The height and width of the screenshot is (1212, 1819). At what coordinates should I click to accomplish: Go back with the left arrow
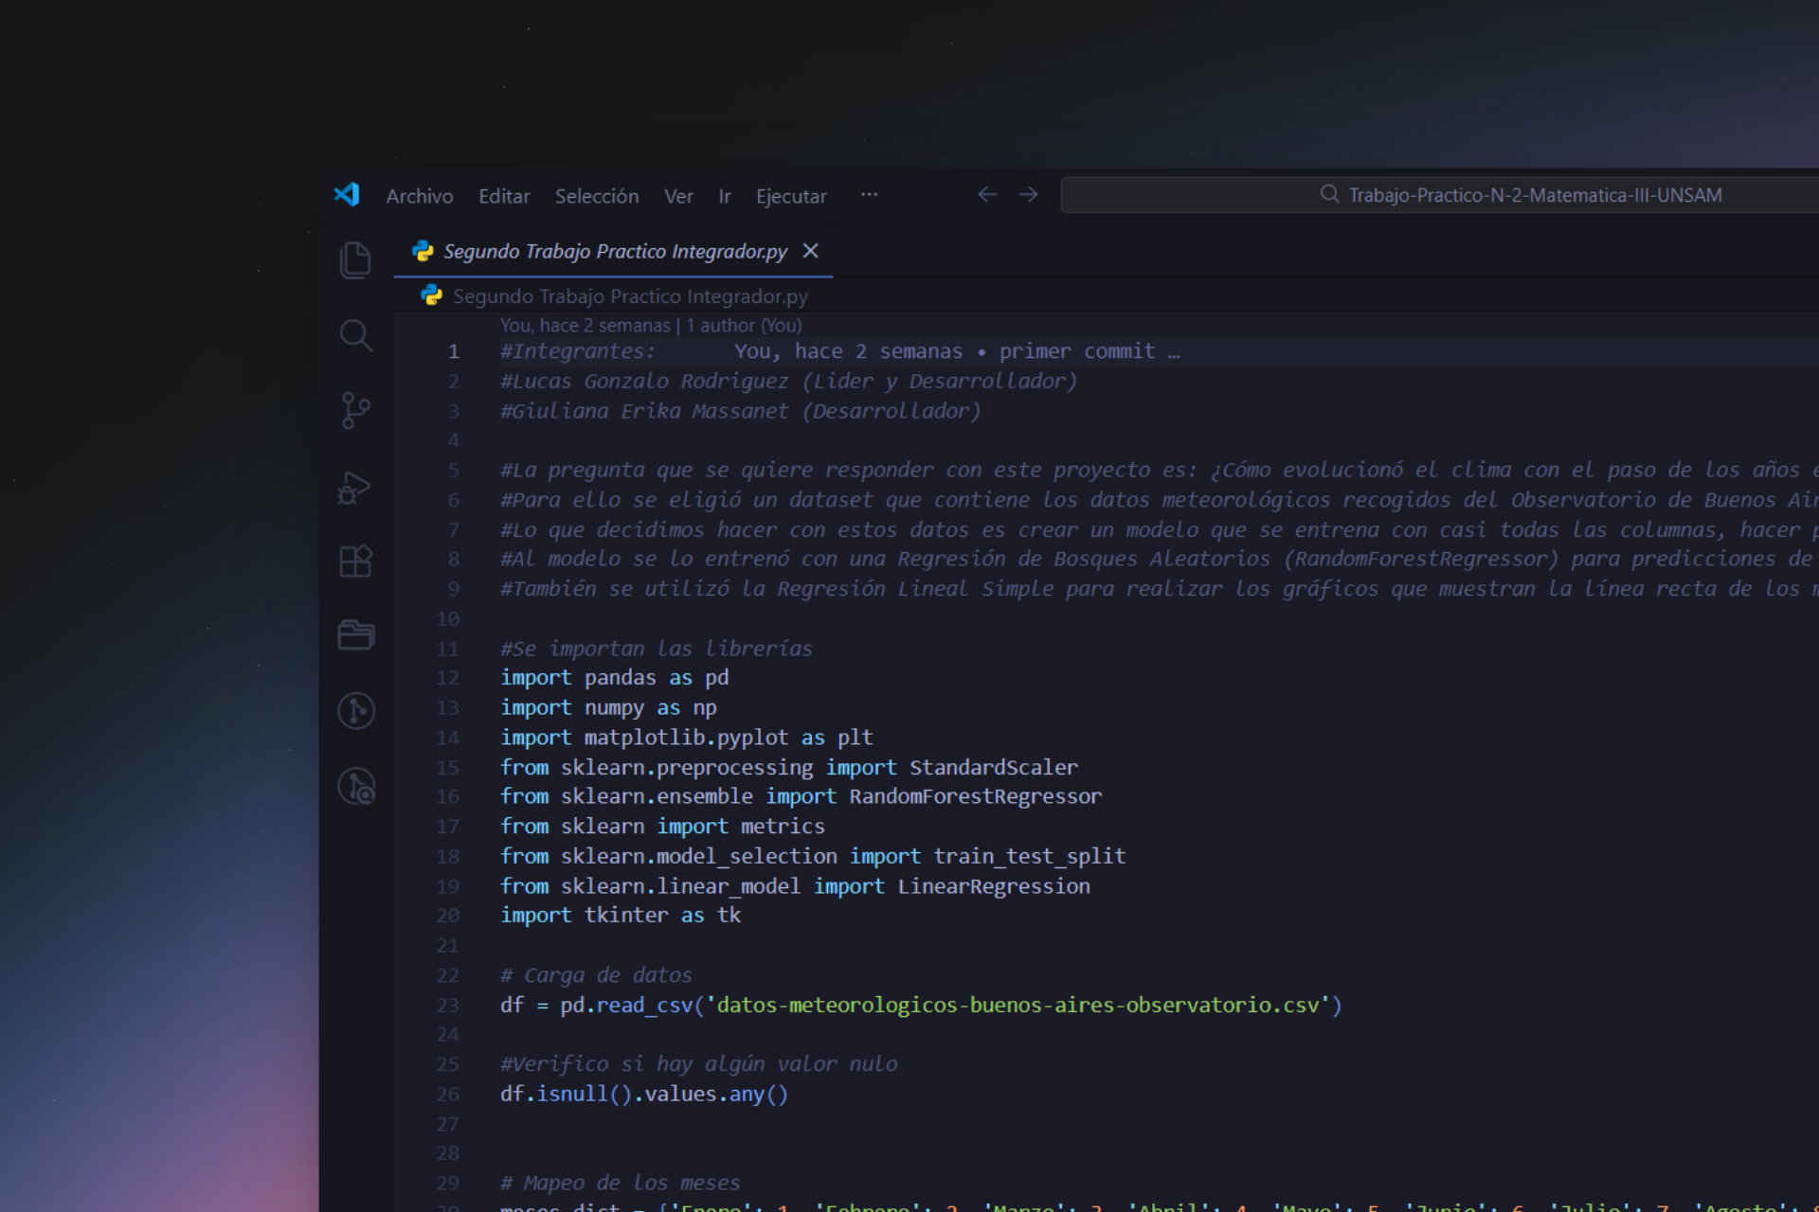point(986,195)
